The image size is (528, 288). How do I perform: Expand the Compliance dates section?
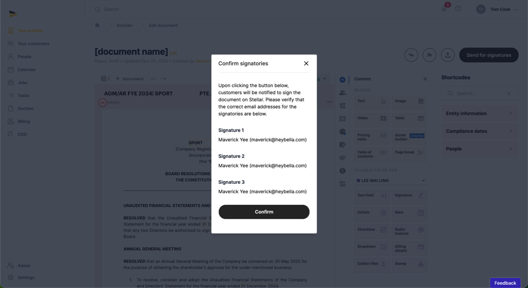[478, 131]
